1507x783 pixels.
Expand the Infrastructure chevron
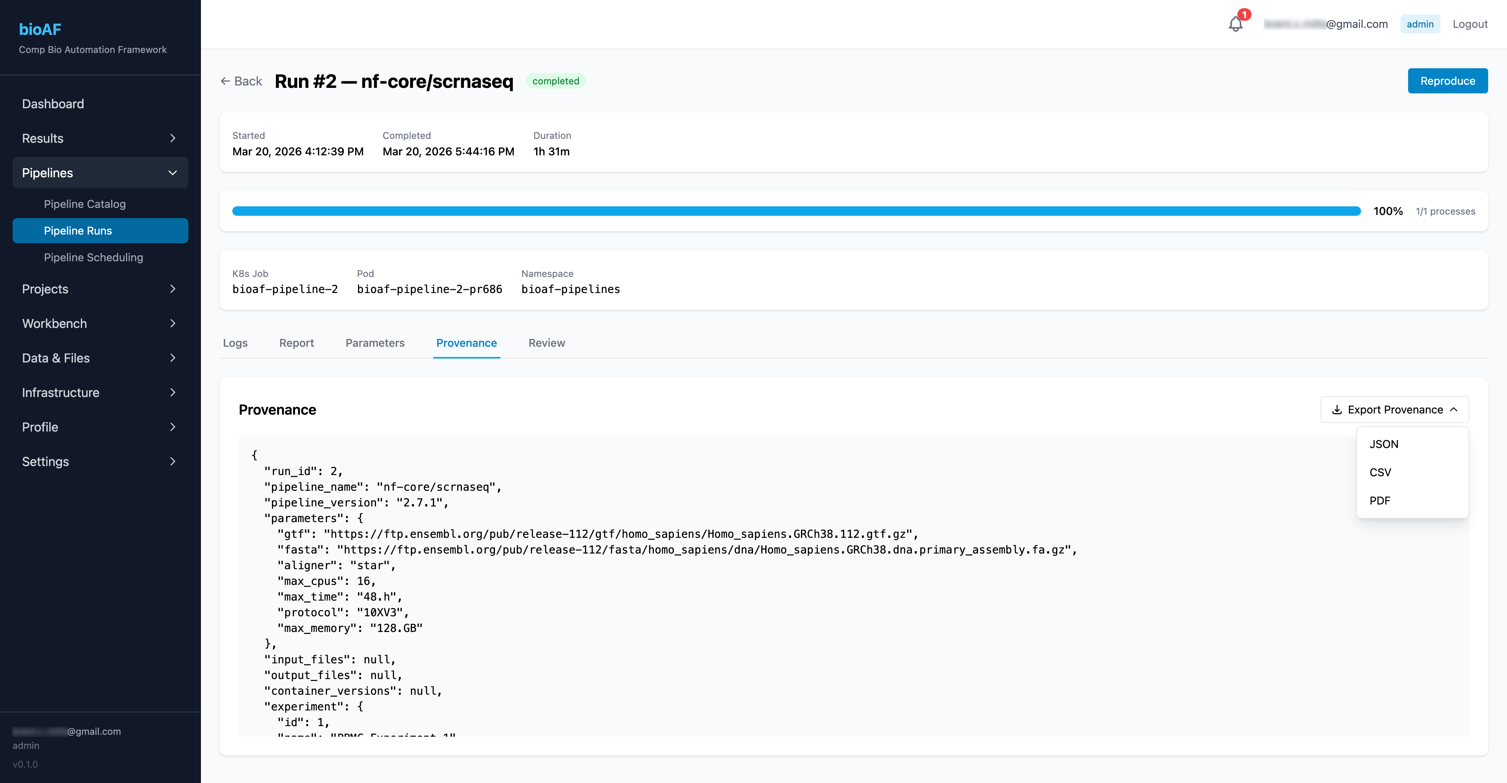click(x=173, y=392)
